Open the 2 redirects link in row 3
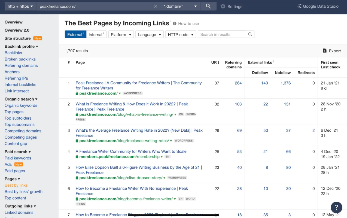 (313, 131)
